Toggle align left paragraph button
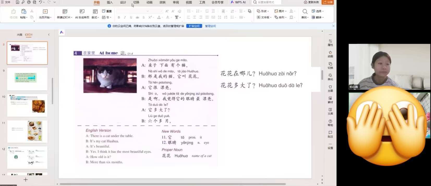The width and height of the screenshot is (431, 186). (188, 17)
